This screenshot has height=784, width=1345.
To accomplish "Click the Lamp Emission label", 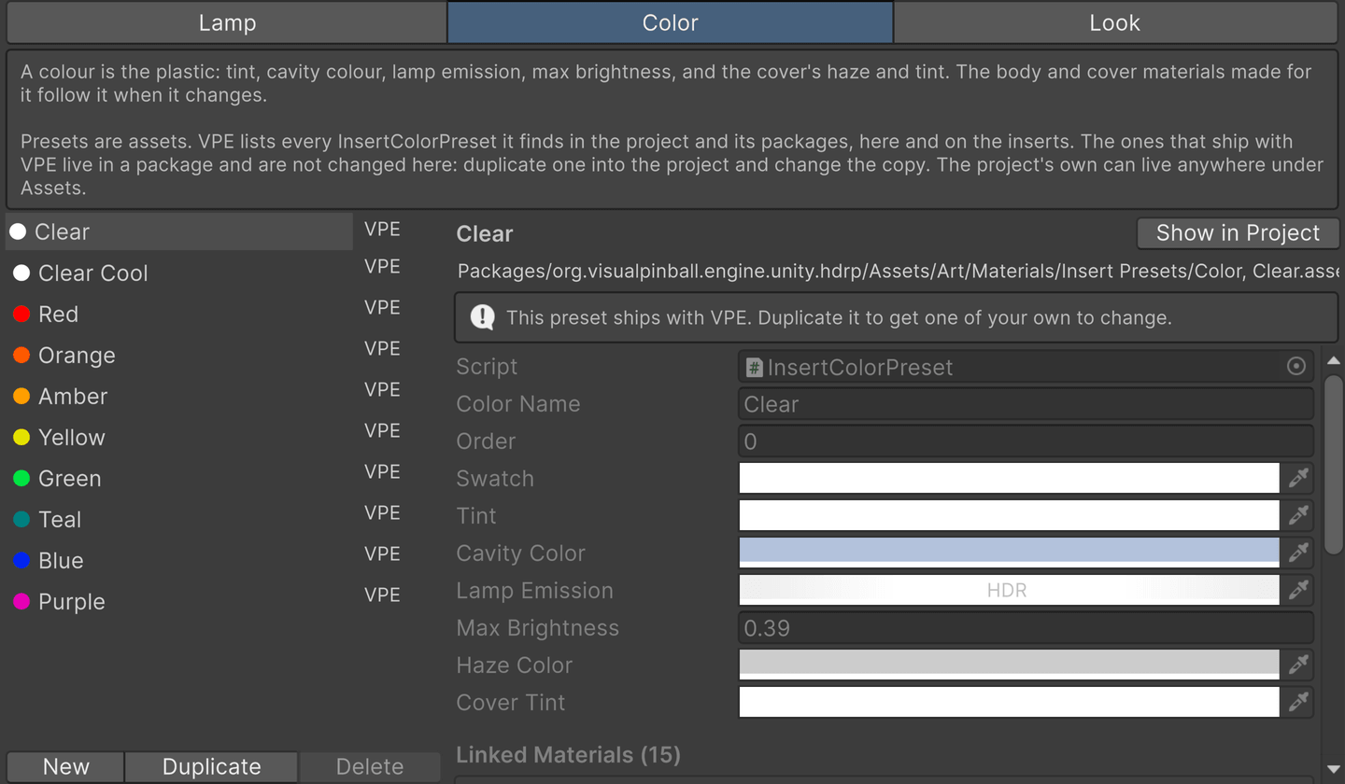I will tap(534, 591).
